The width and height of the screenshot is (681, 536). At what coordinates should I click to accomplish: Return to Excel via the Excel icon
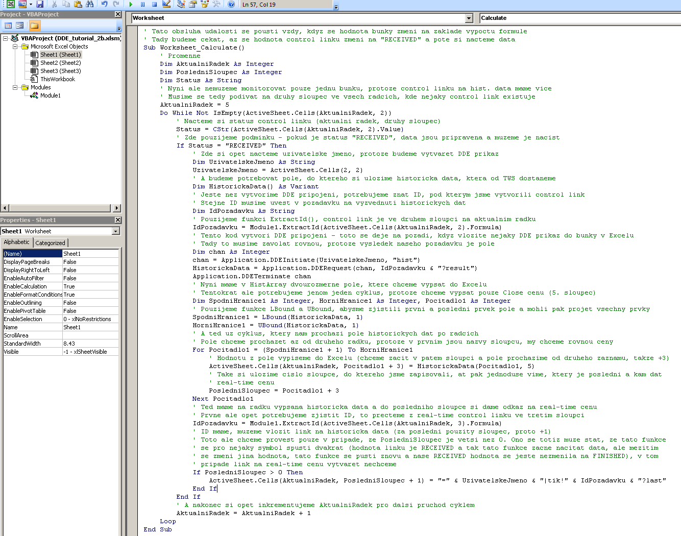click(x=10, y=4)
